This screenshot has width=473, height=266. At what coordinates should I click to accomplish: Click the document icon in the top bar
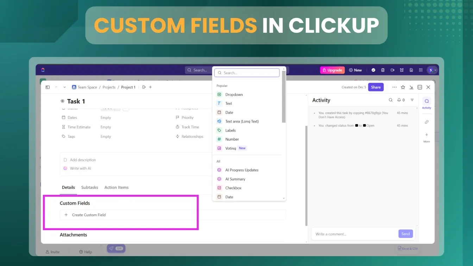coord(411,70)
